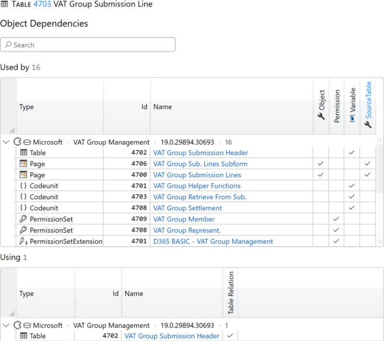Open the 4703 table id link in title
Screen dimensions: 384x341
[x=42, y=4]
